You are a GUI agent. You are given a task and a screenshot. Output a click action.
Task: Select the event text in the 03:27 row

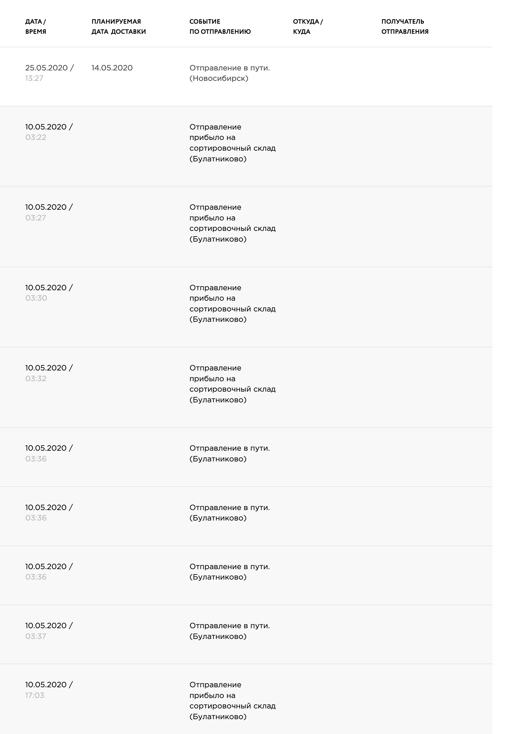(233, 223)
